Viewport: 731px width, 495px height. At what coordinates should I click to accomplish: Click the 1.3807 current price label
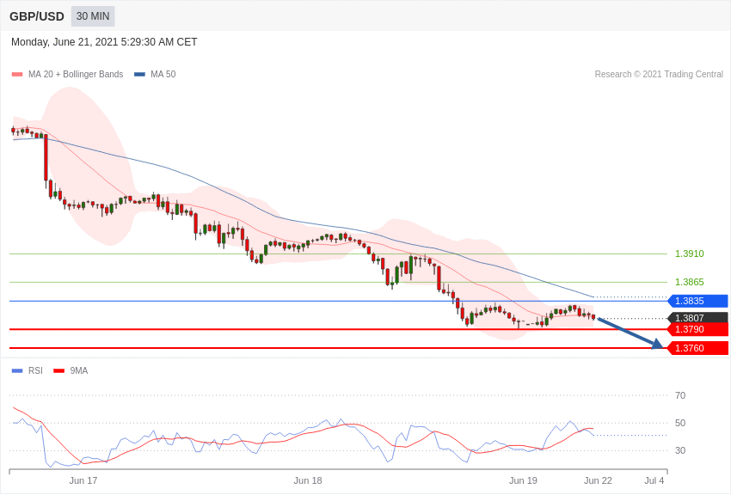click(x=697, y=318)
